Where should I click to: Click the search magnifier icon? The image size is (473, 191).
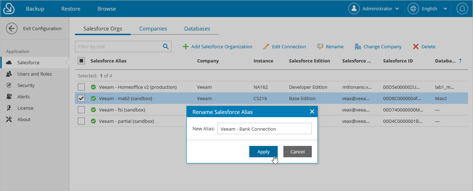(x=165, y=47)
